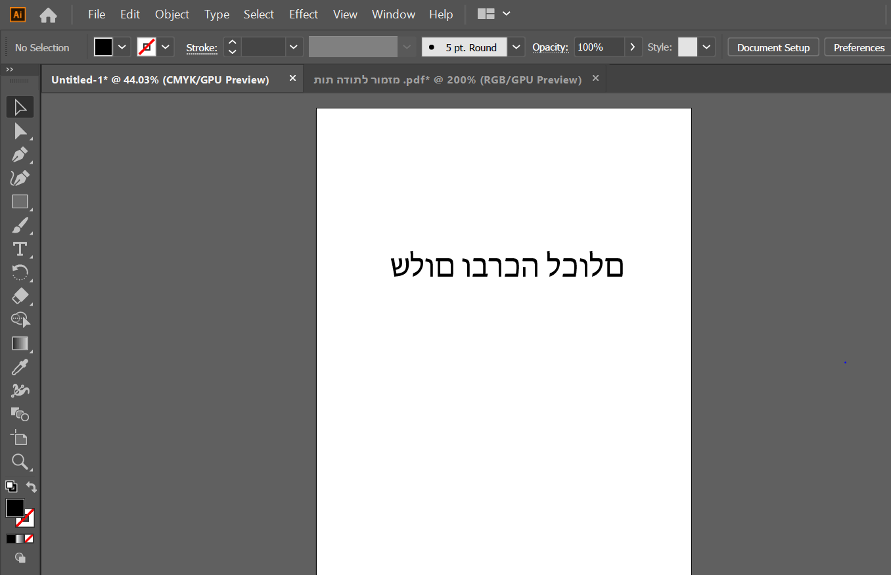Activate the Pen tool

pyautogui.click(x=20, y=154)
